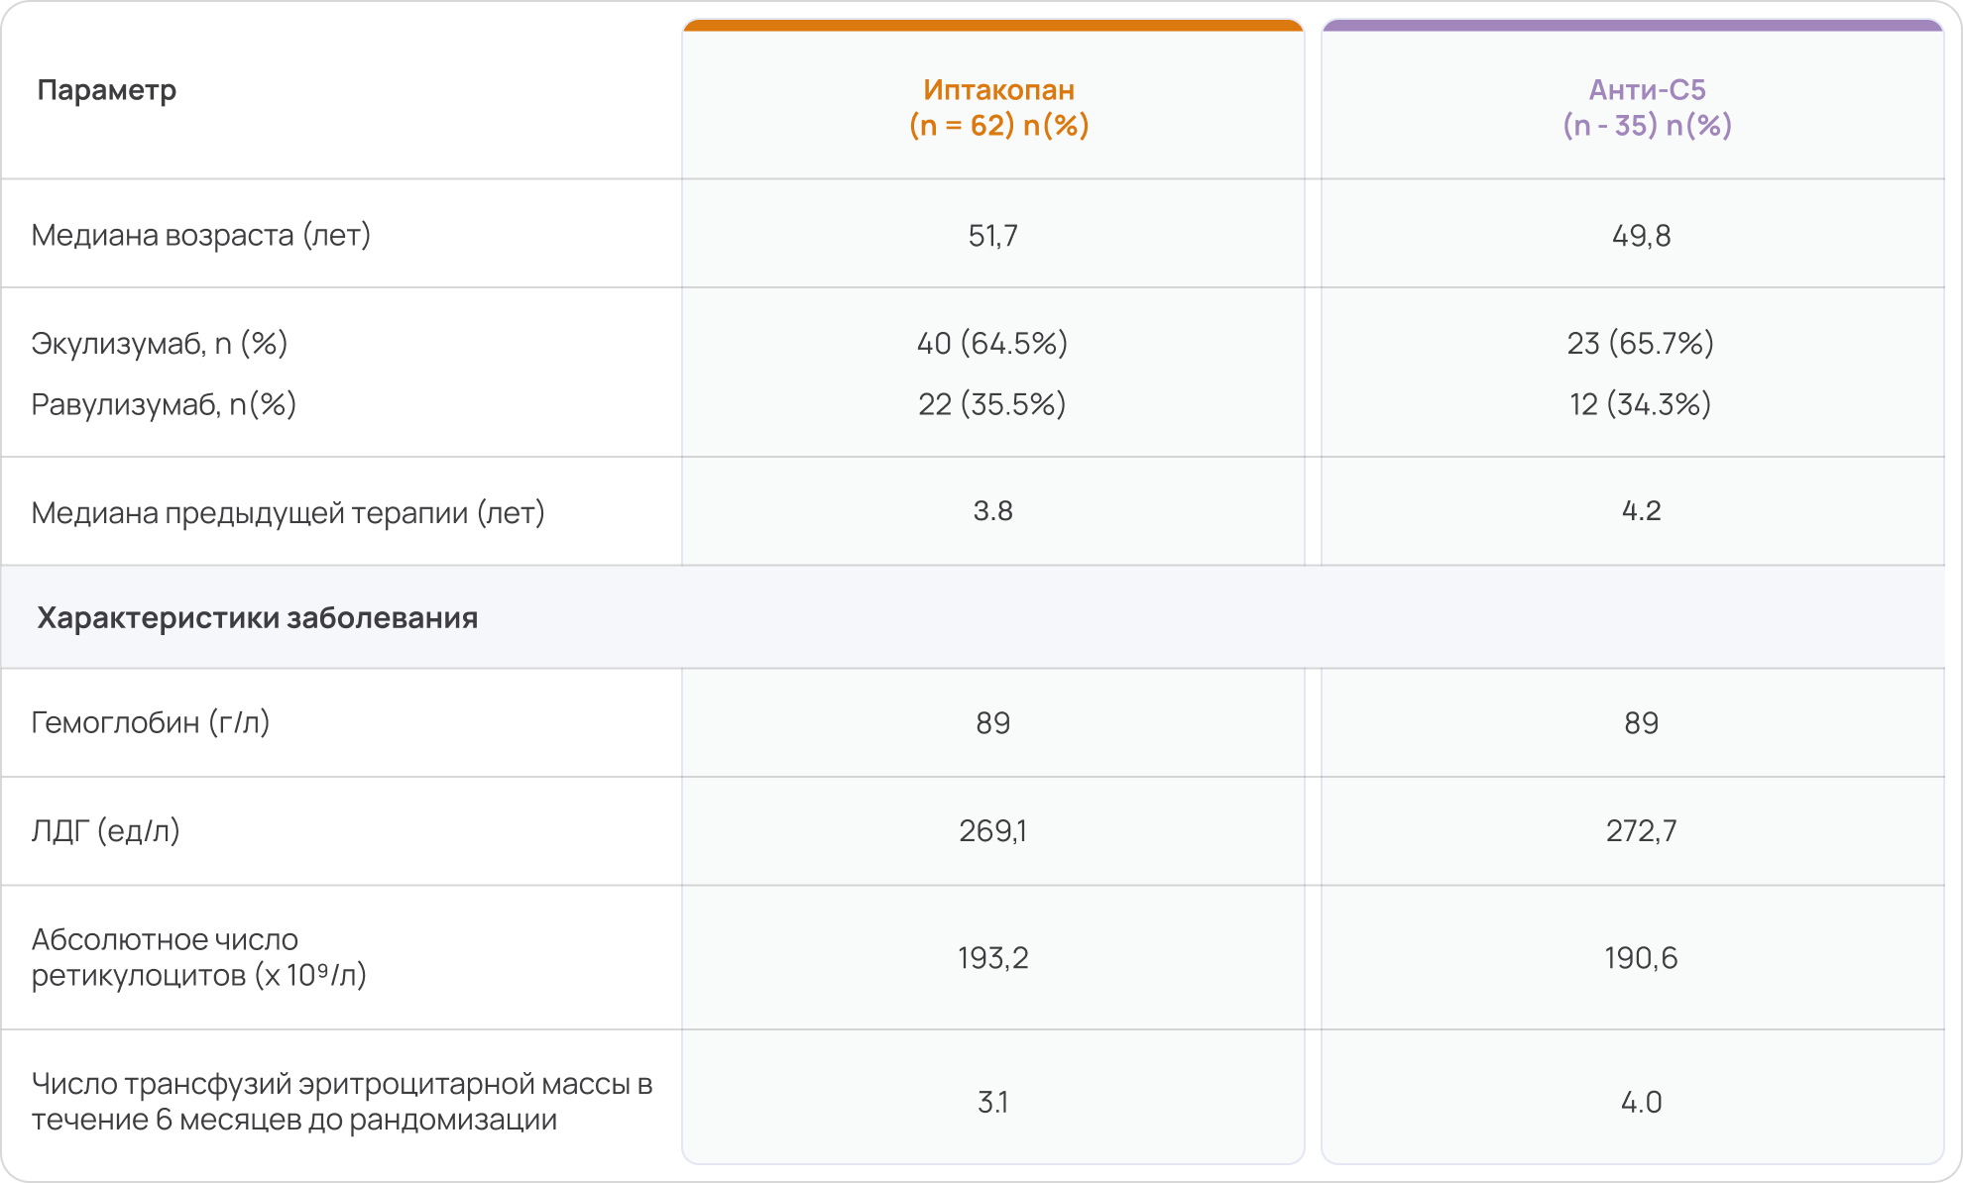Click the orange bar above Иптакопан column
Image resolution: width=1963 pixels, height=1183 pixels.
993,25
